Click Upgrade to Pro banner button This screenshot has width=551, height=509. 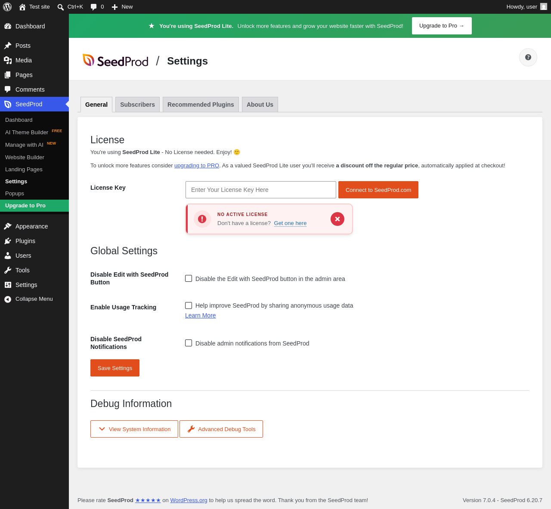(x=442, y=26)
